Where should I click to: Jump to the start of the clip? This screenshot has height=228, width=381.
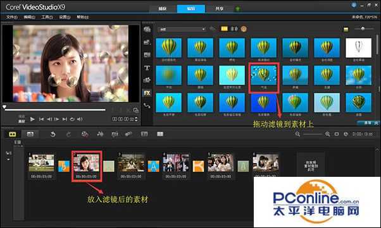point(42,119)
